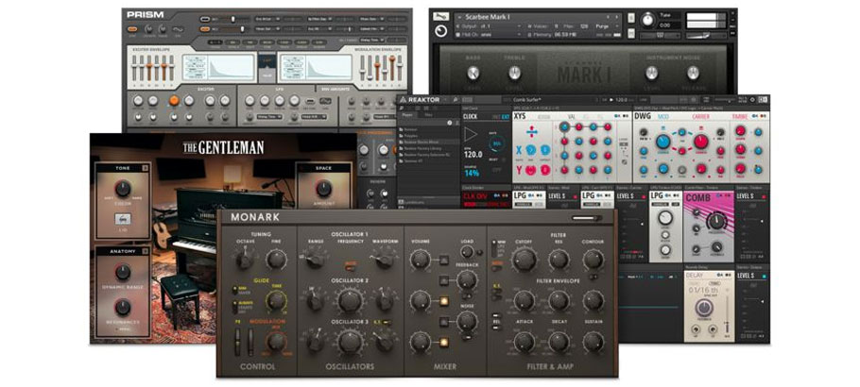The image size is (860, 387).
Task: Click the Glide Time knob in Monark
Action: pyautogui.click(x=276, y=300)
